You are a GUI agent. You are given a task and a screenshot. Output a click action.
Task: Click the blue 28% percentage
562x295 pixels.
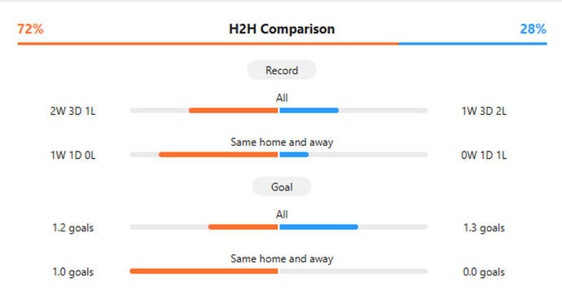(533, 29)
